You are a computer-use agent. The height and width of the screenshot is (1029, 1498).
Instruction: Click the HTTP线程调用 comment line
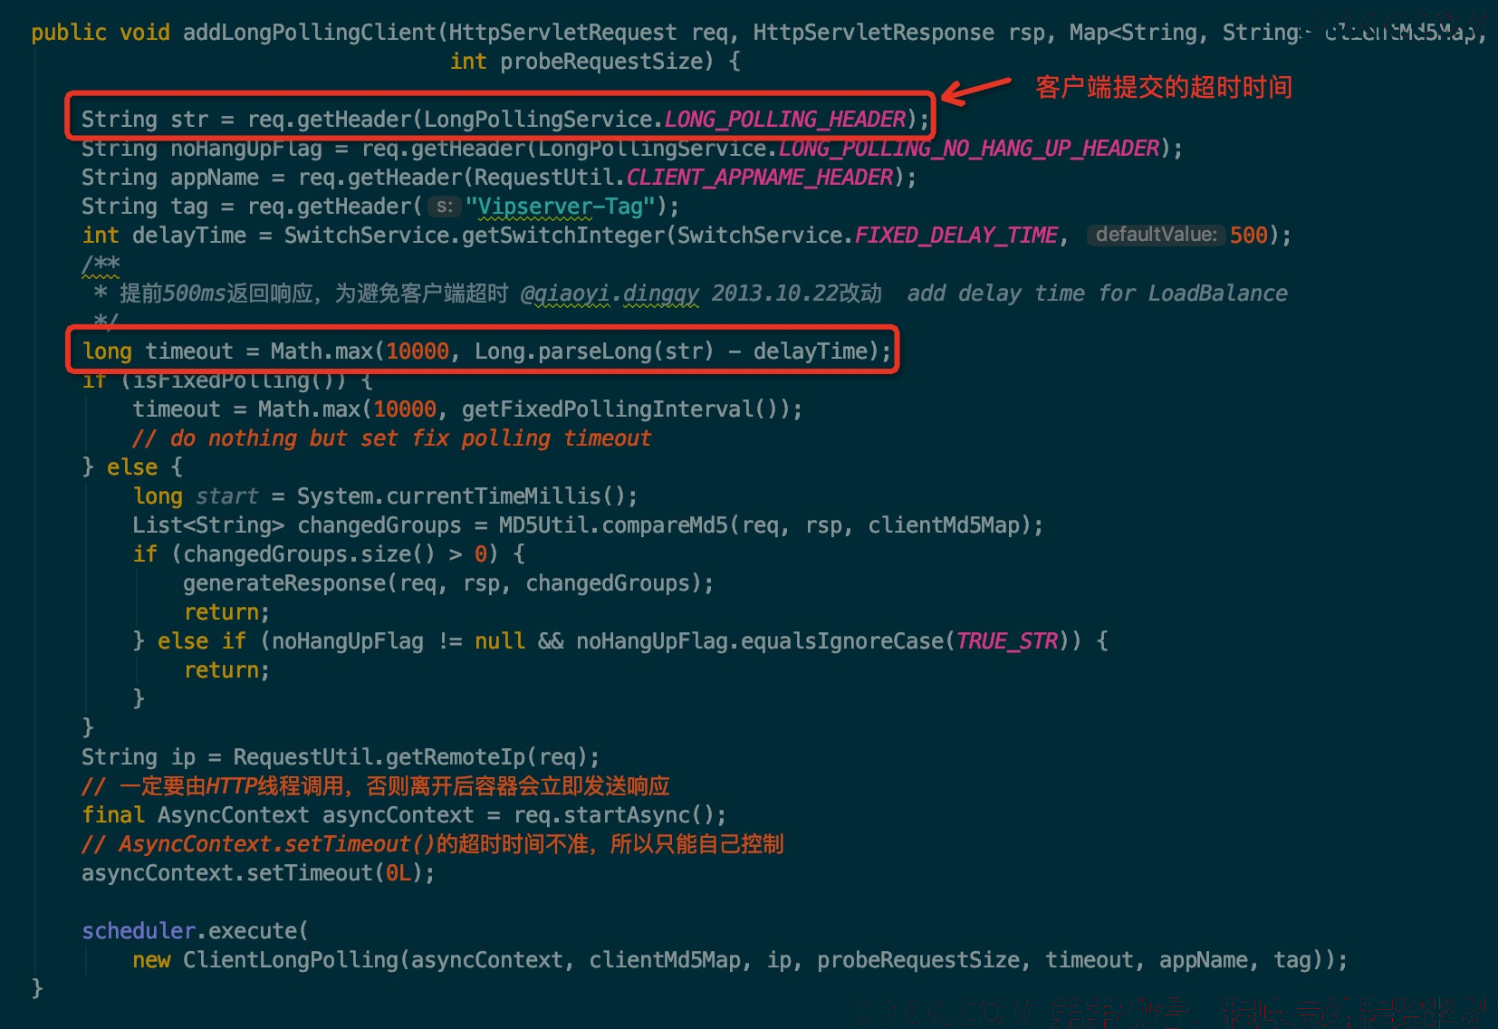tap(376, 786)
